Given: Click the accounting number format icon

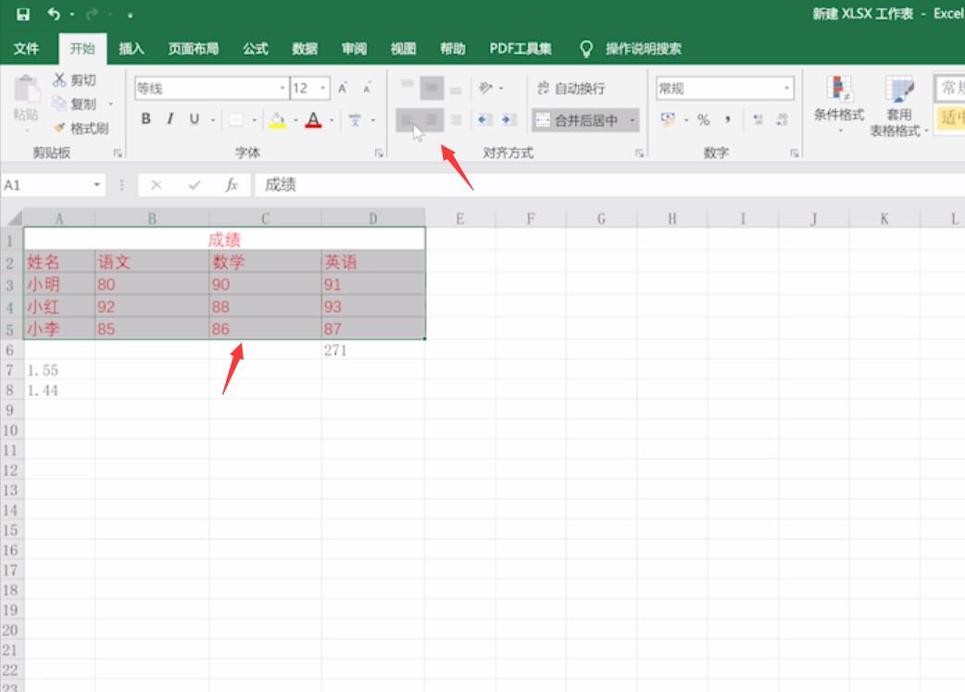Looking at the screenshot, I should tap(668, 119).
